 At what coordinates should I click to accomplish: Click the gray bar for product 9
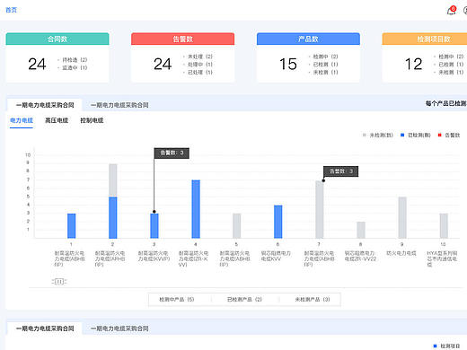pyautogui.click(x=402, y=217)
